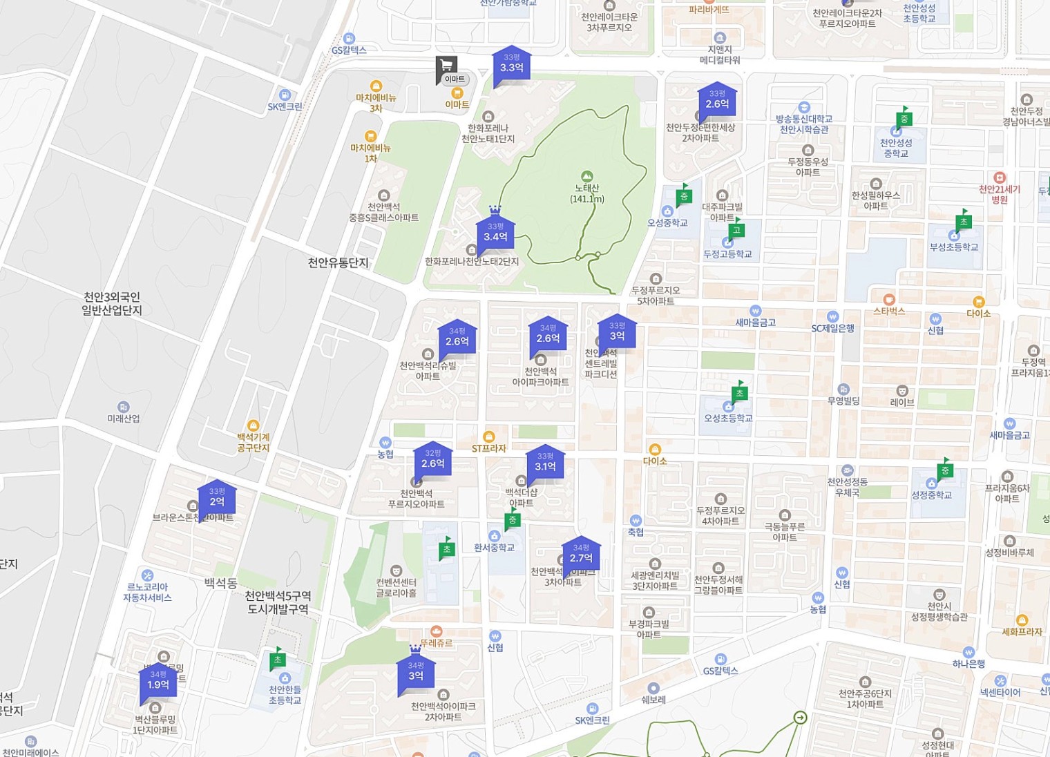The height and width of the screenshot is (757, 1050).
Task: Click the 무영빌딩 label
Action: [843, 401]
